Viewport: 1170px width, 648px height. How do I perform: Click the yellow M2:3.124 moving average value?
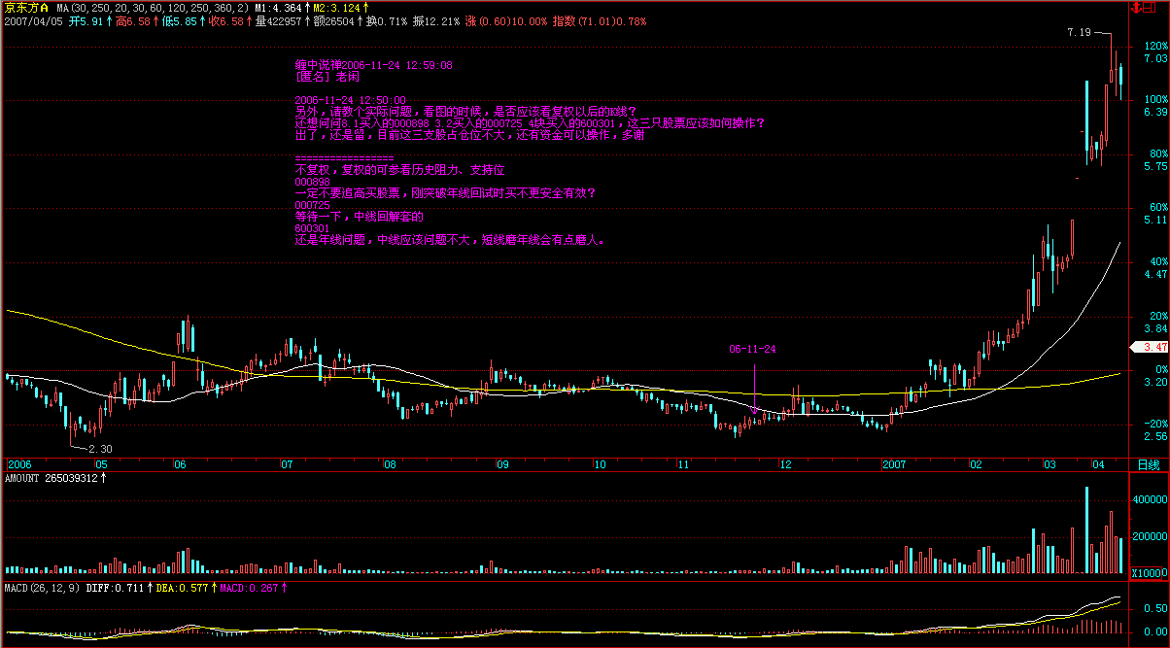[x=340, y=7]
